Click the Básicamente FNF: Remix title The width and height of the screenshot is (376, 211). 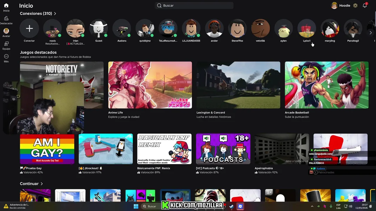point(154,168)
